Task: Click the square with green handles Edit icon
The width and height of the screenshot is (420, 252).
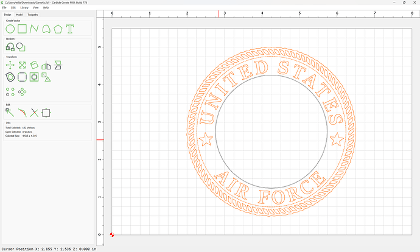Action: click(46, 113)
